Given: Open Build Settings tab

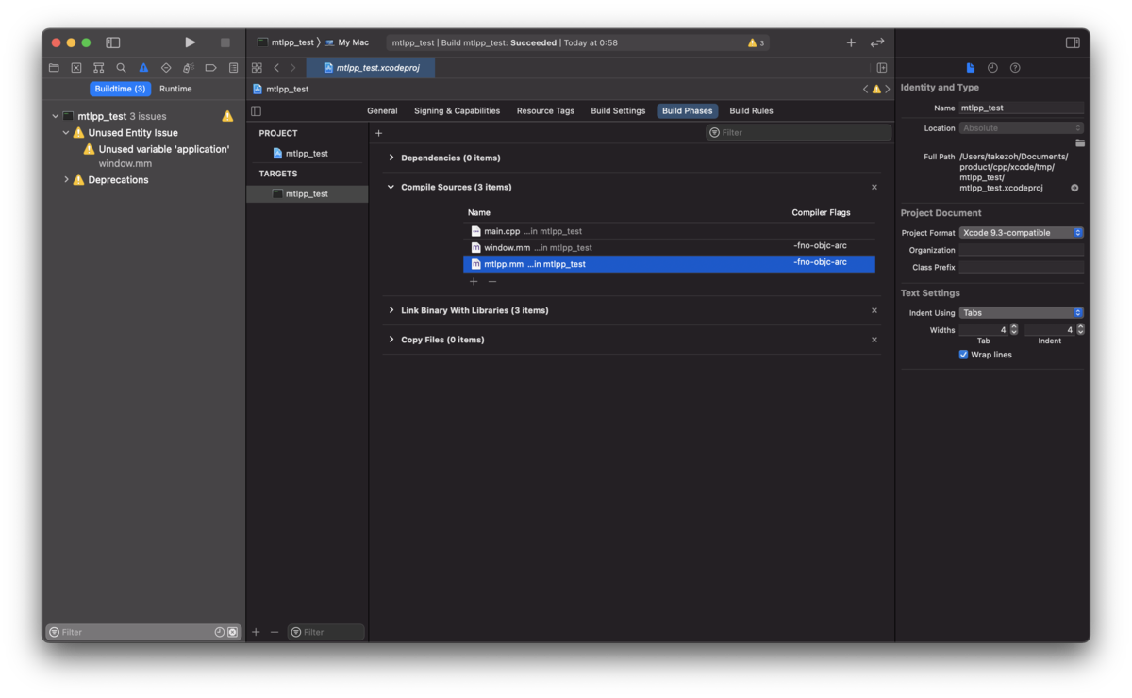Looking at the screenshot, I should tap(618, 110).
